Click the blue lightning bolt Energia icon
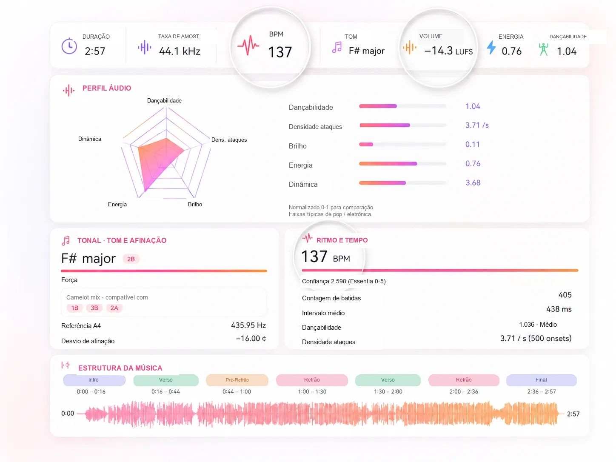Image resolution: width=616 pixels, height=462 pixels. [x=491, y=47]
